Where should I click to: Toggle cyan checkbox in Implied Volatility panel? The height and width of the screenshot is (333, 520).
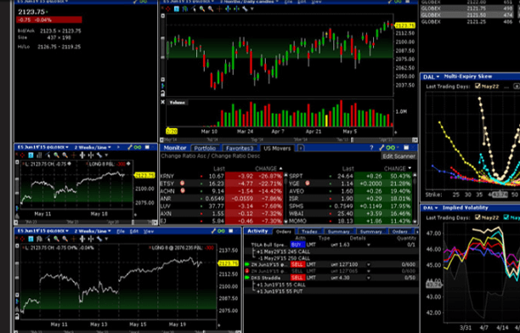(506, 217)
